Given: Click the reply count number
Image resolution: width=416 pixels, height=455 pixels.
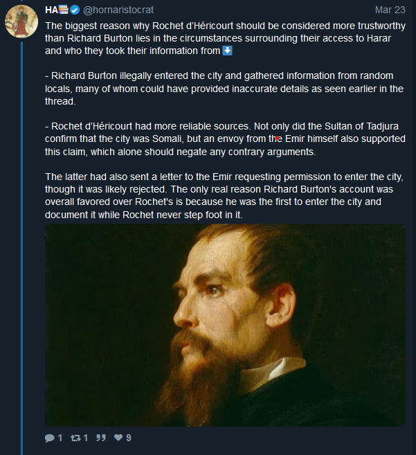Looking at the screenshot, I should 60,438.
